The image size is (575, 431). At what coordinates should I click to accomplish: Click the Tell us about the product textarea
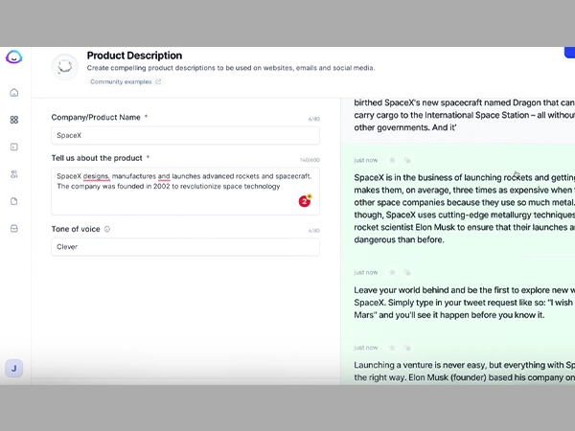(185, 191)
